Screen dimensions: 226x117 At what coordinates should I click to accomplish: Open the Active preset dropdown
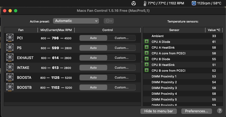click(76, 21)
